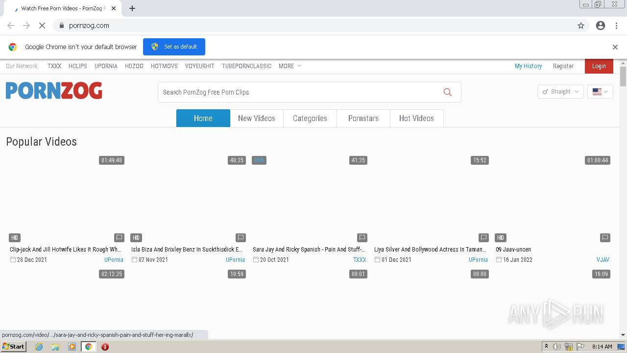Stop loading the page
Image resolution: width=627 pixels, height=353 pixels.
[x=42, y=25]
